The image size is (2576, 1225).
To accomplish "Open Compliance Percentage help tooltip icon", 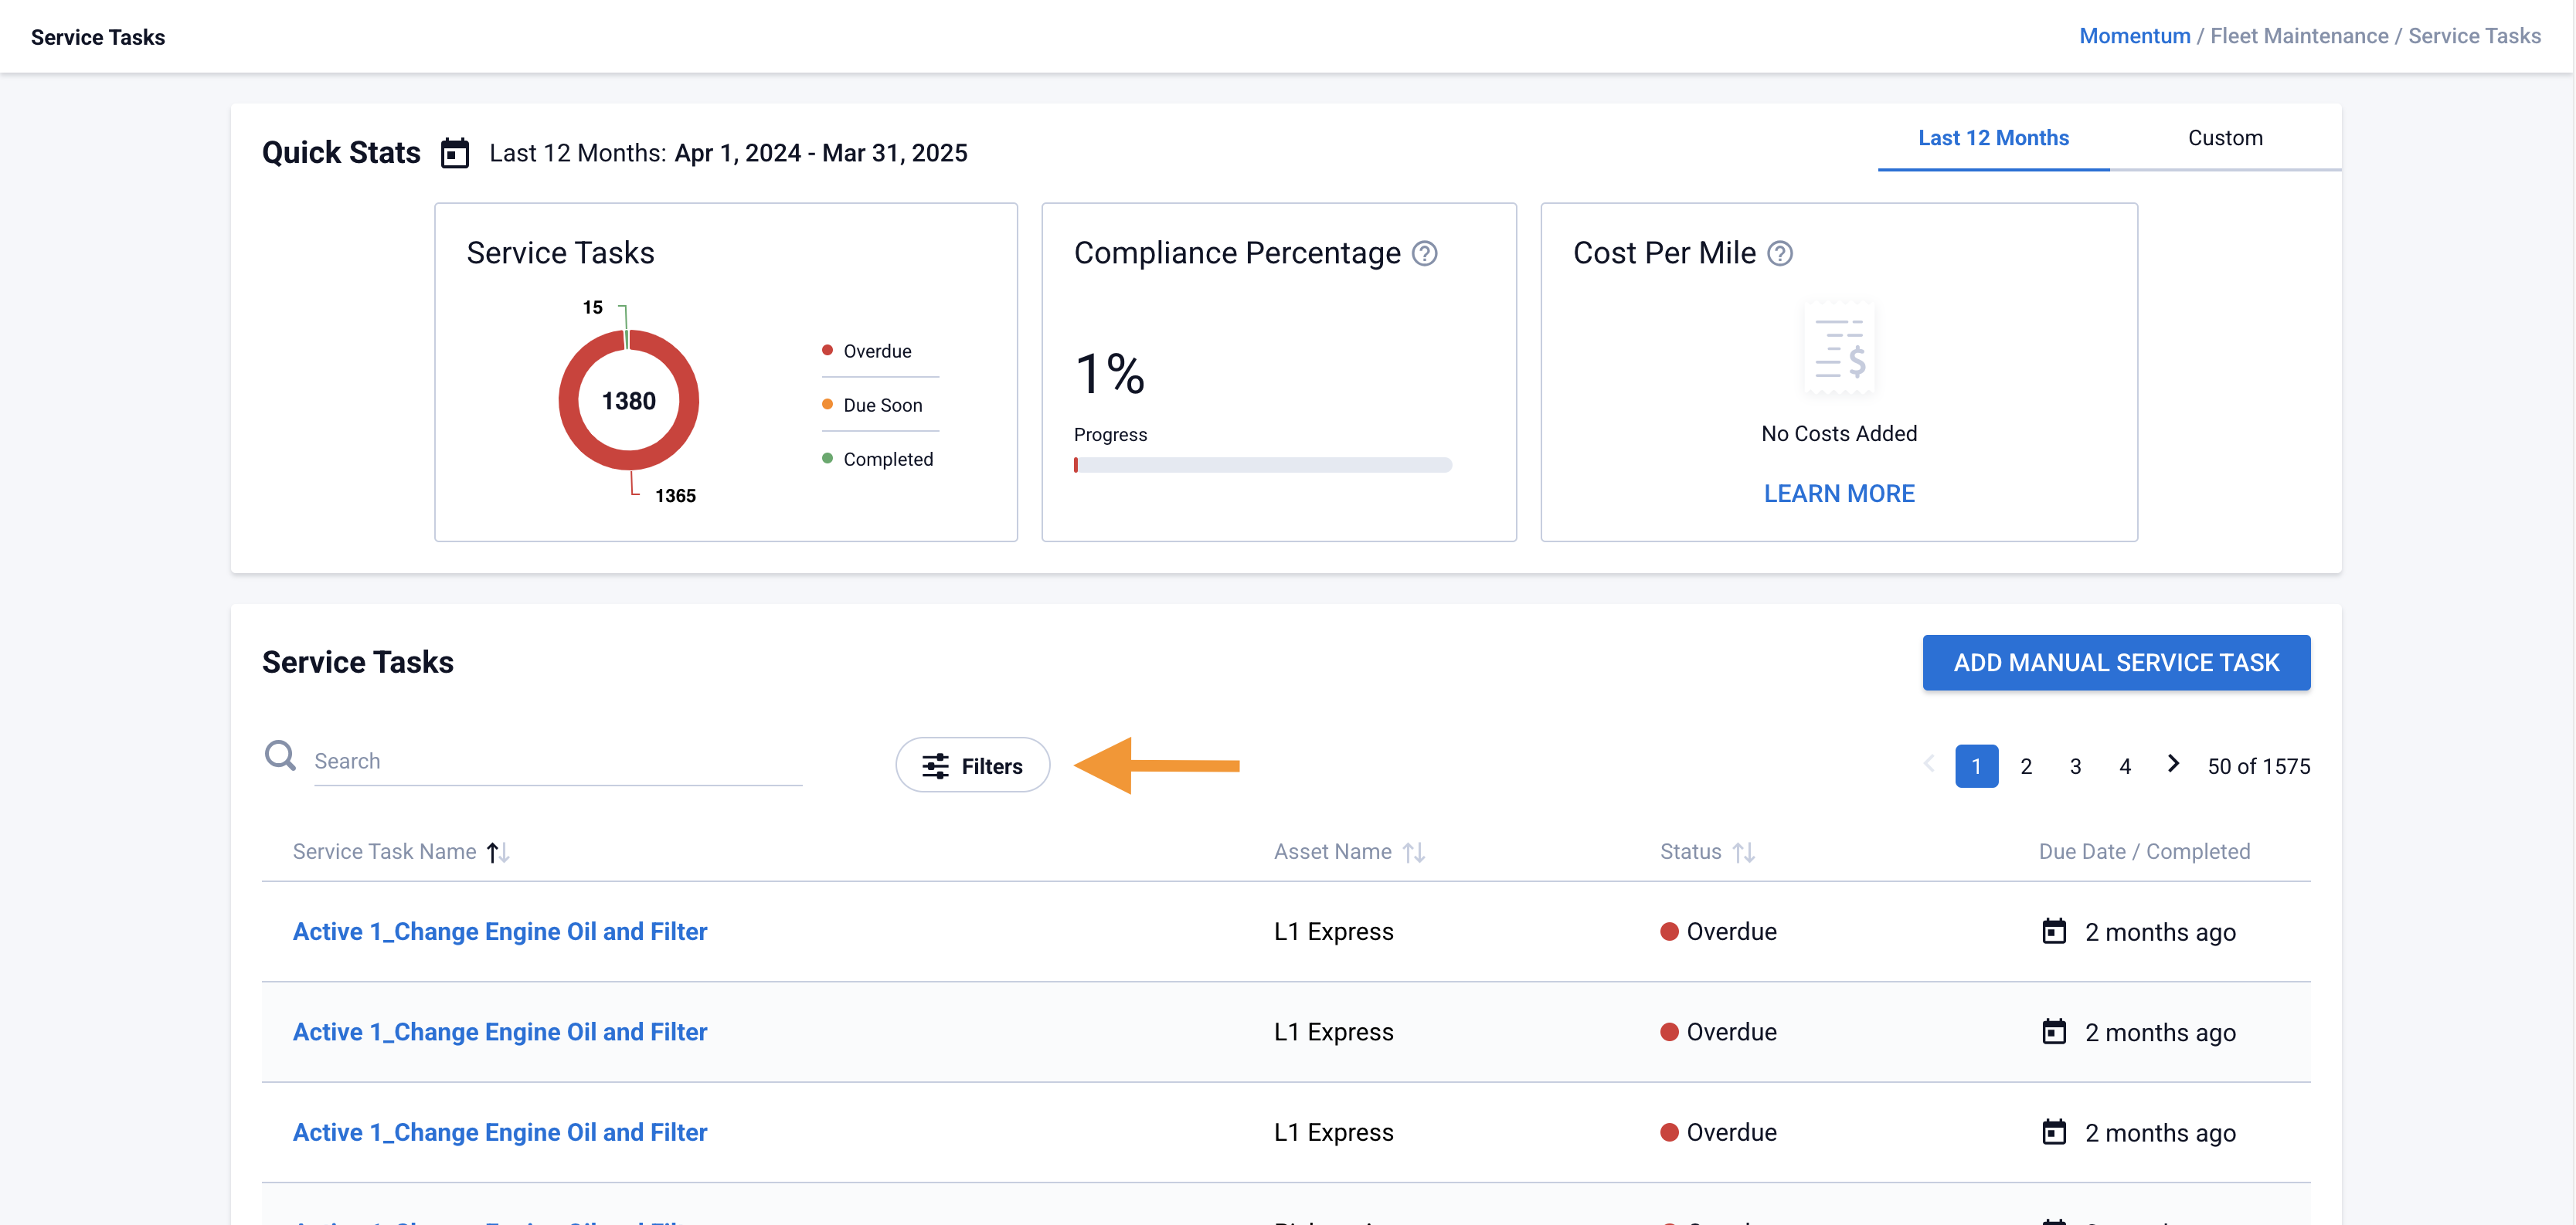I will click(x=1424, y=253).
